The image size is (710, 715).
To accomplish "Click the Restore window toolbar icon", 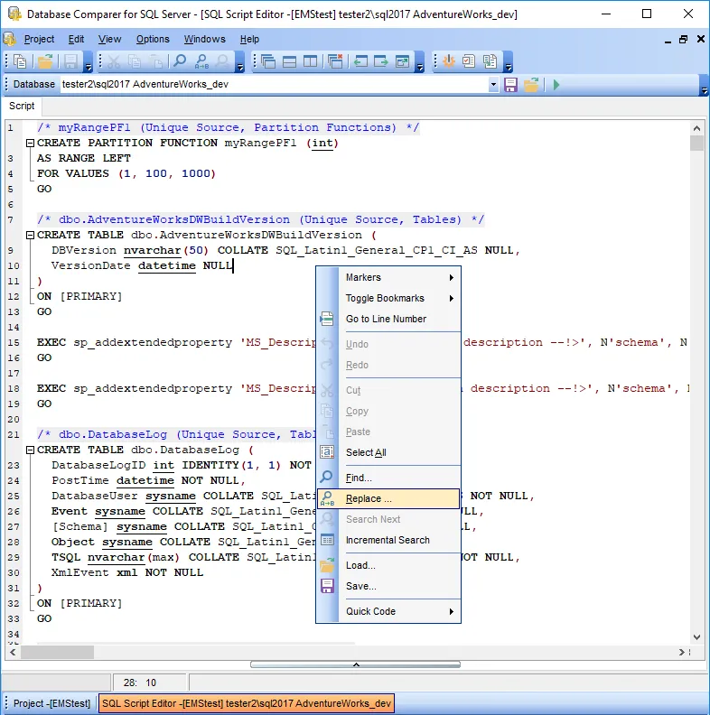I will 403,61.
